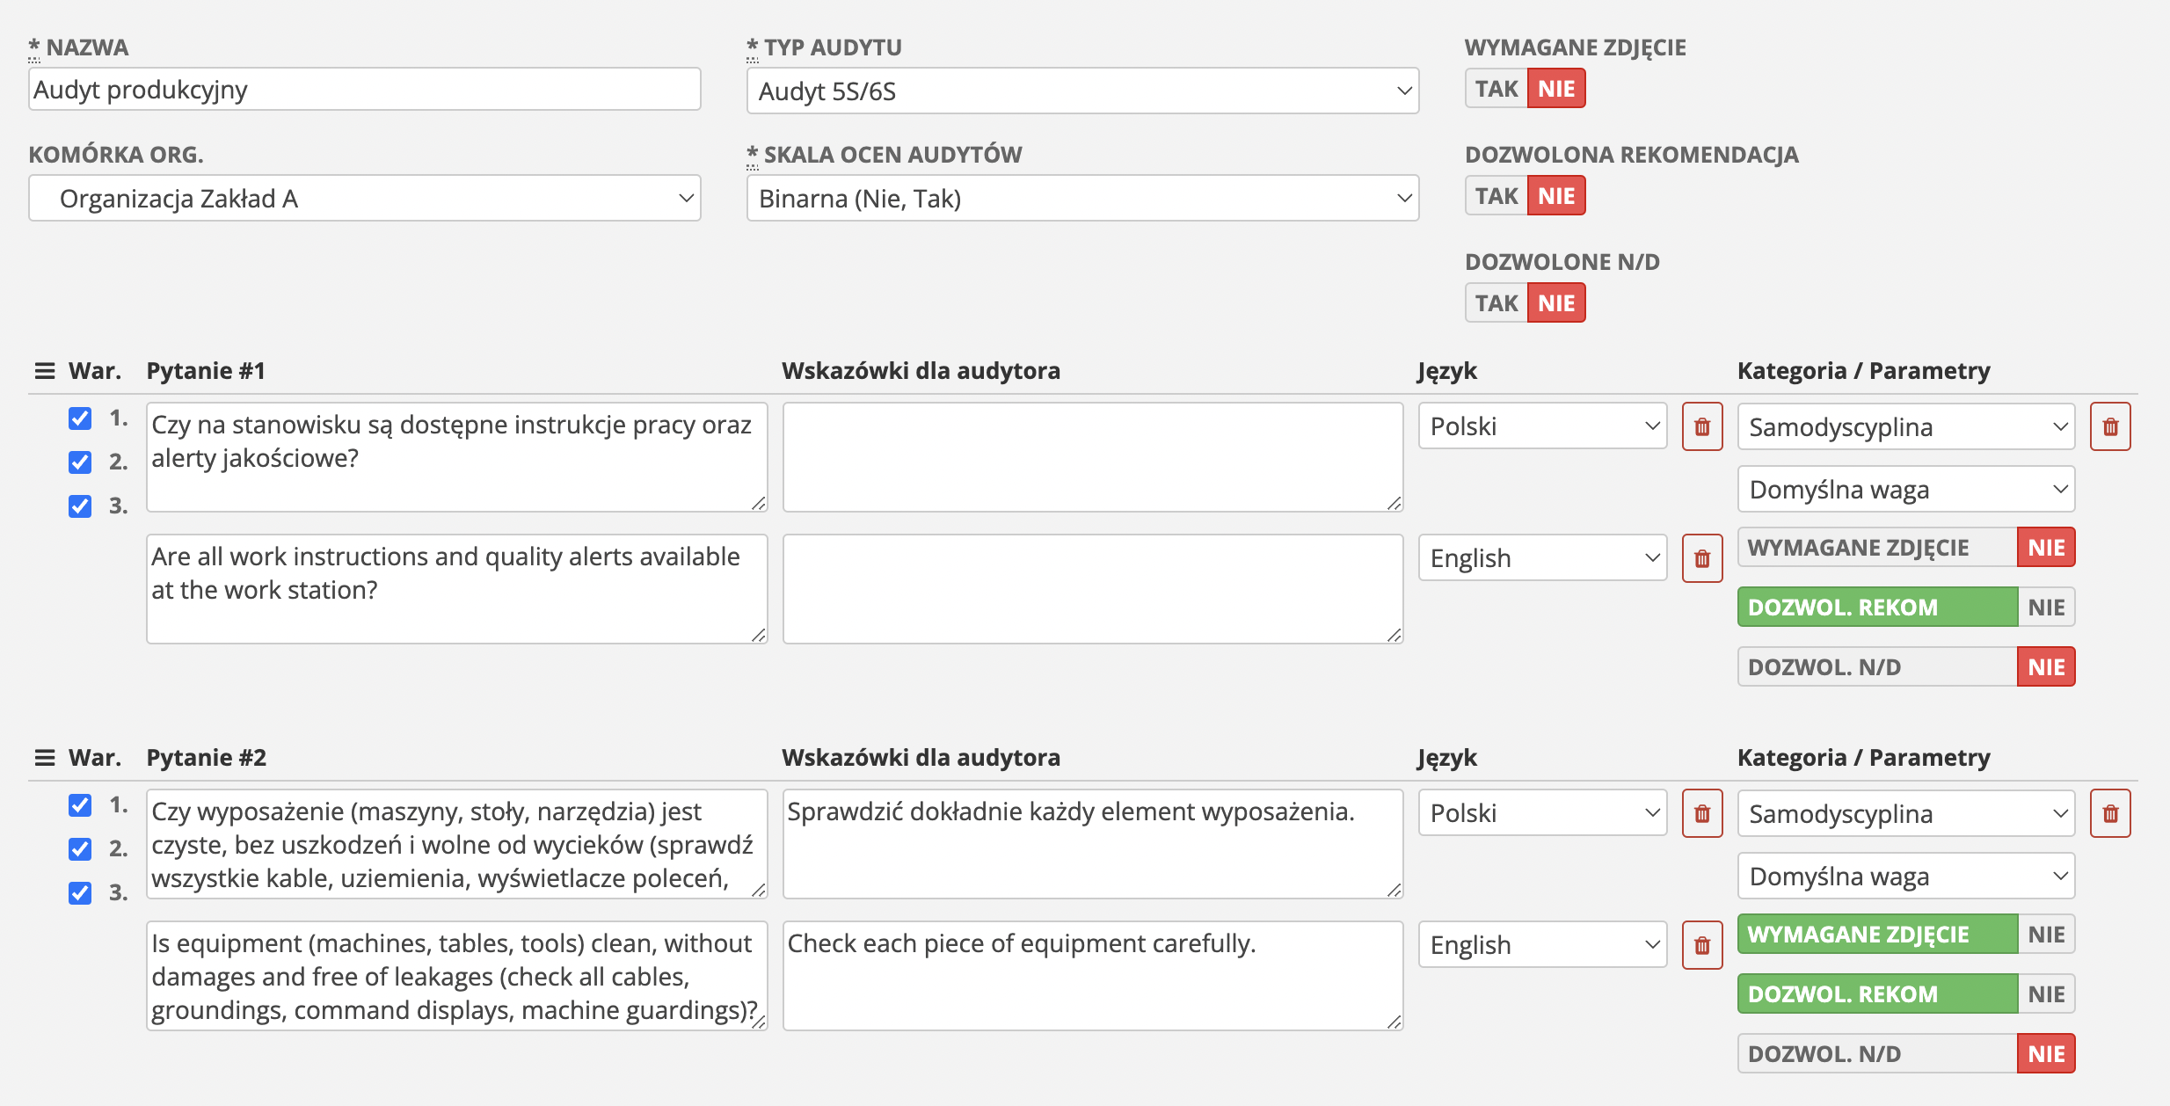Image resolution: width=2170 pixels, height=1106 pixels.
Task: Click the drag handle icon for Pytanie #2
Action: (41, 758)
